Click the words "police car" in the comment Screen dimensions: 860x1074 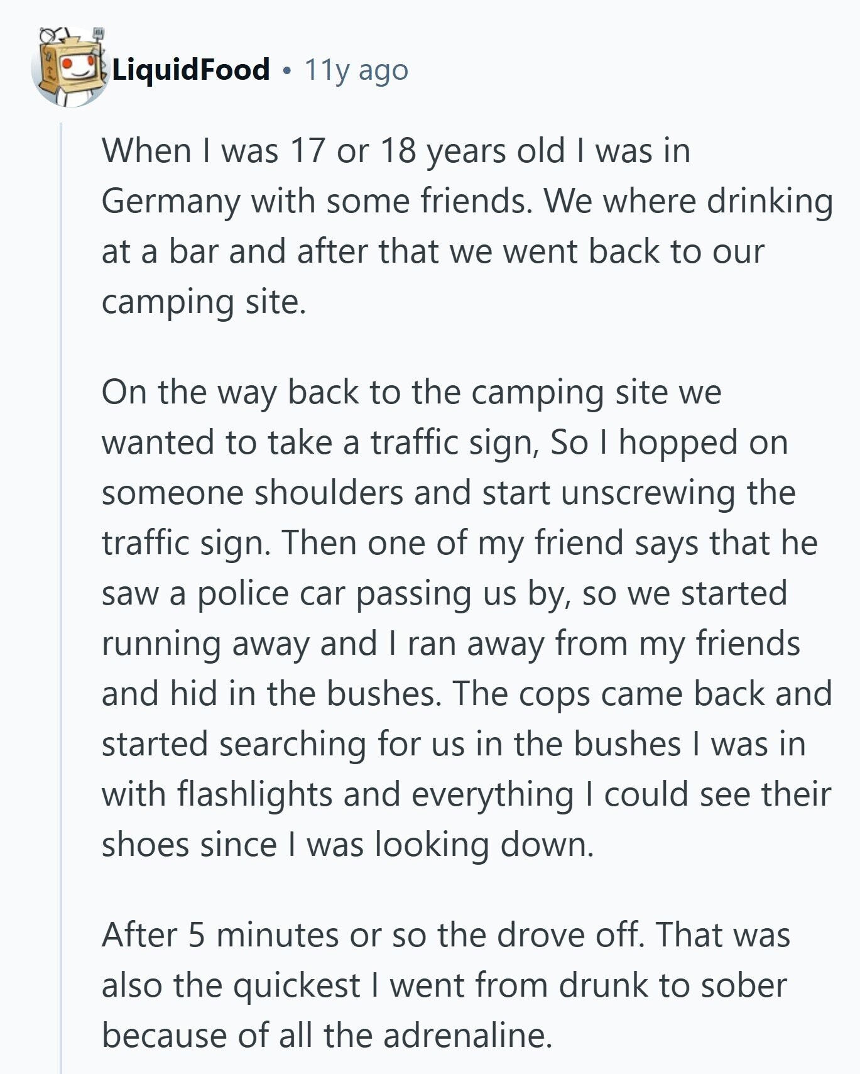tap(271, 594)
